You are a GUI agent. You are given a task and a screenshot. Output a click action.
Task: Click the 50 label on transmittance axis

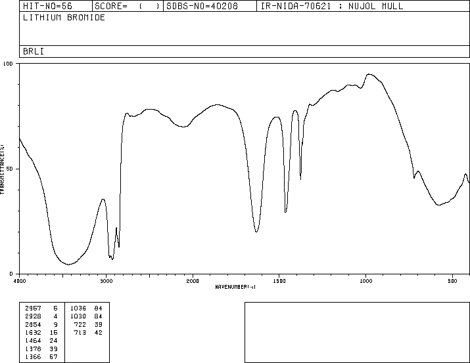tap(10, 169)
